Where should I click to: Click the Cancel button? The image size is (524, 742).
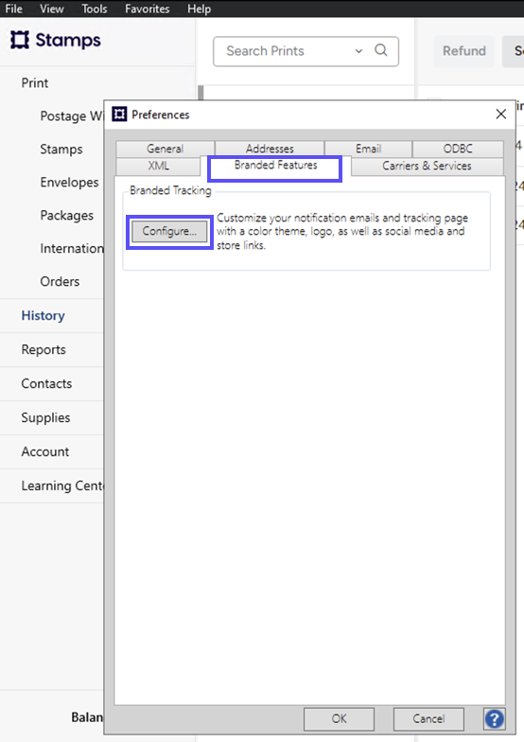(x=428, y=719)
